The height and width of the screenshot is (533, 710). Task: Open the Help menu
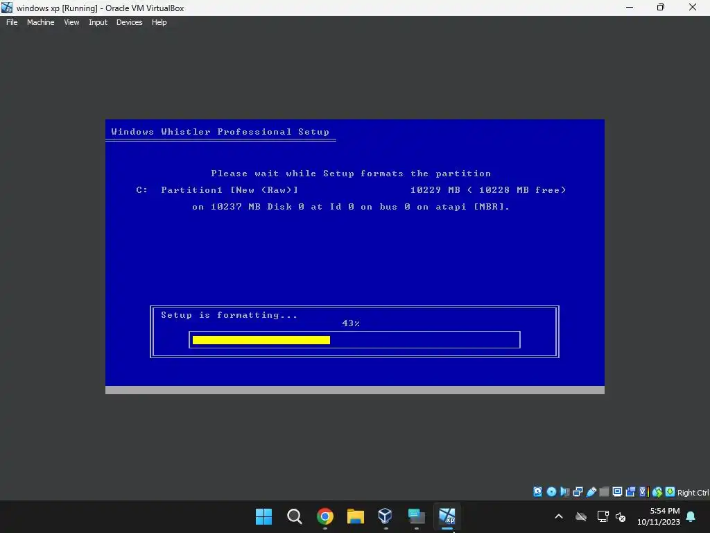coord(159,22)
